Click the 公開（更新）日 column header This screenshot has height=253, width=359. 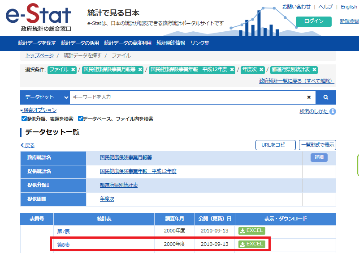pos(215,219)
